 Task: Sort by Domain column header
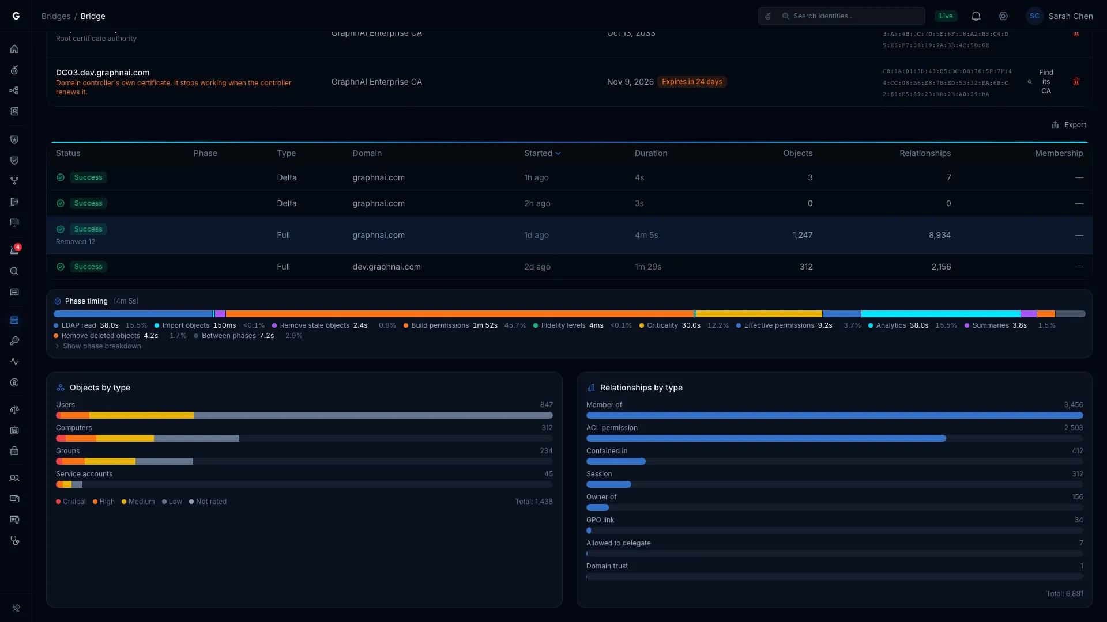point(367,153)
